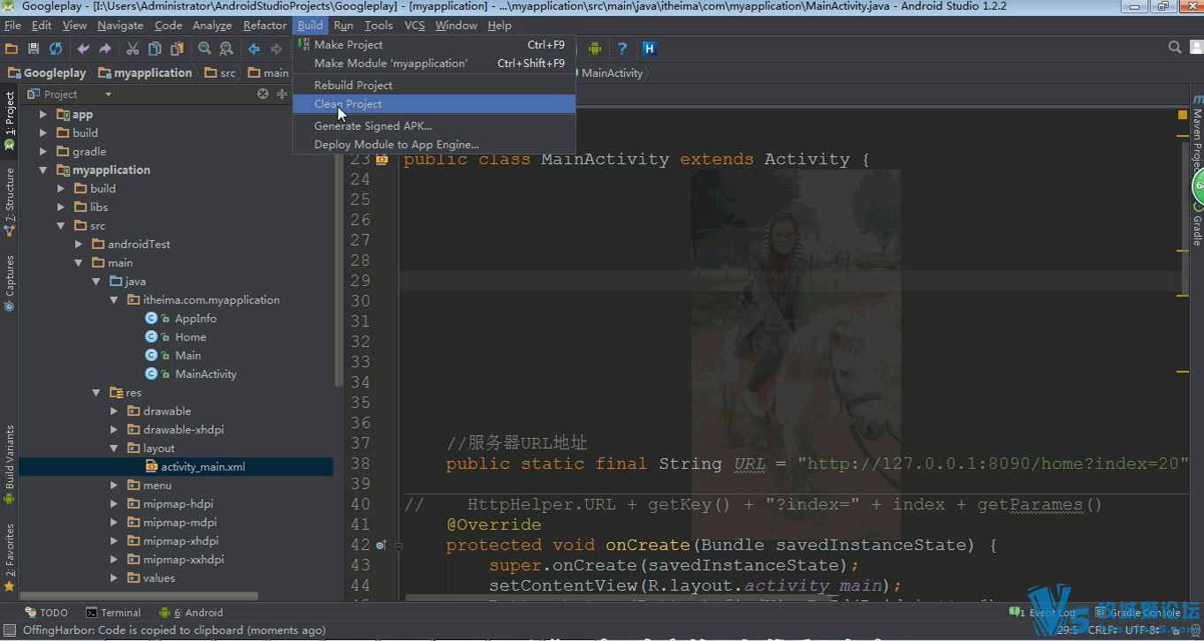
Task: Open the Structure side tool window
Action: 10,201
